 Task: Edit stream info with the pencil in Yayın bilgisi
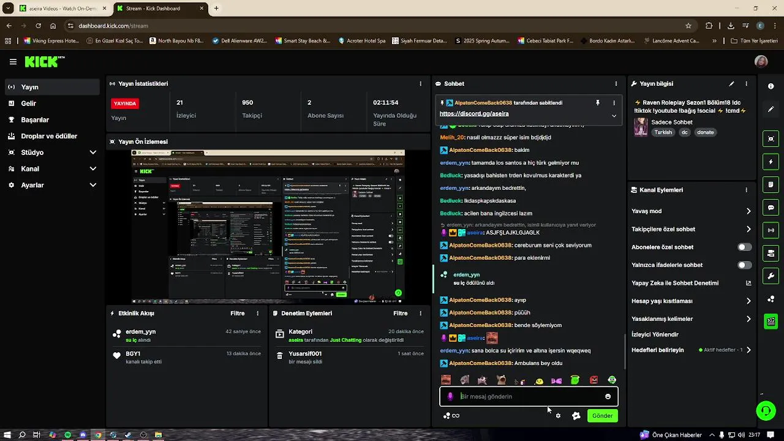pos(731,84)
